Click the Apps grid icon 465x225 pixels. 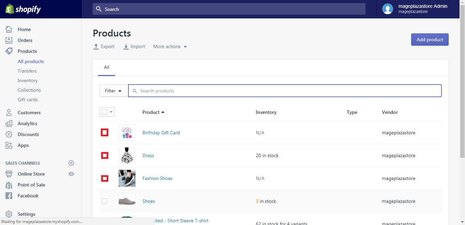coord(9,145)
